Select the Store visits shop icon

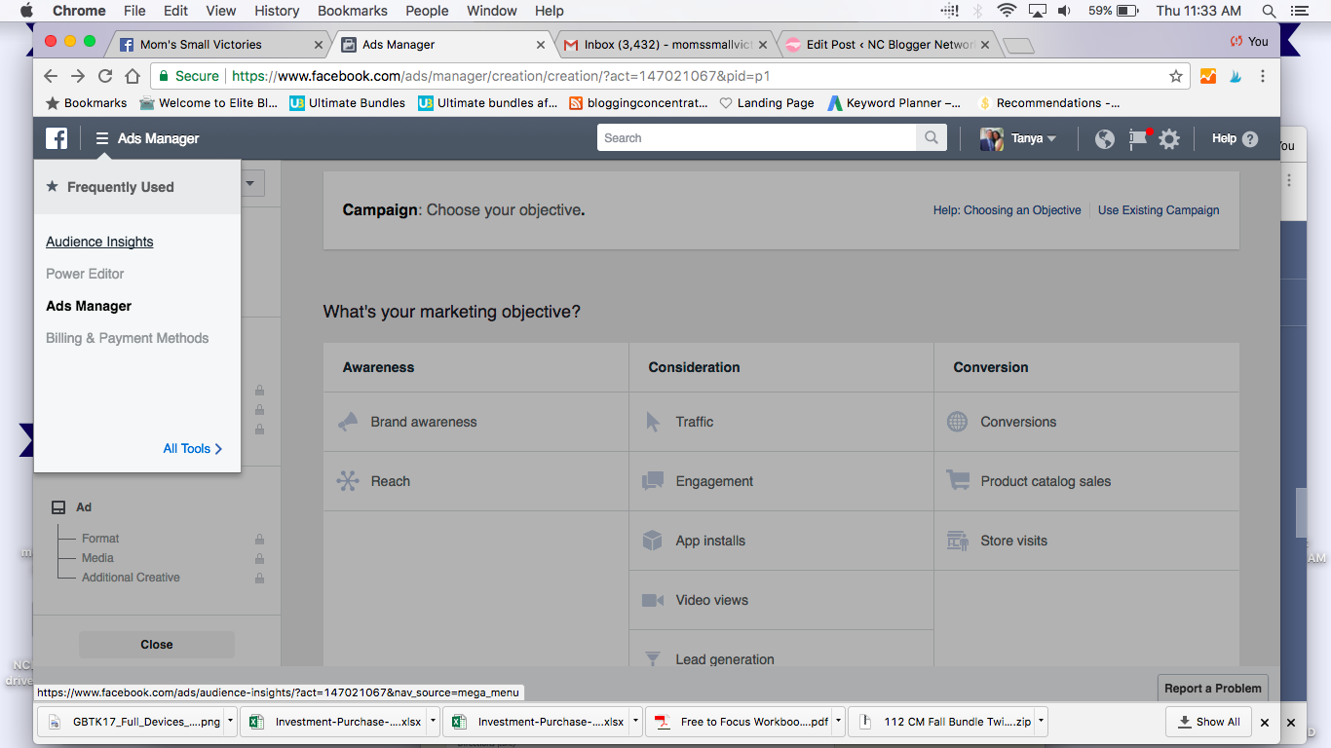(x=958, y=541)
